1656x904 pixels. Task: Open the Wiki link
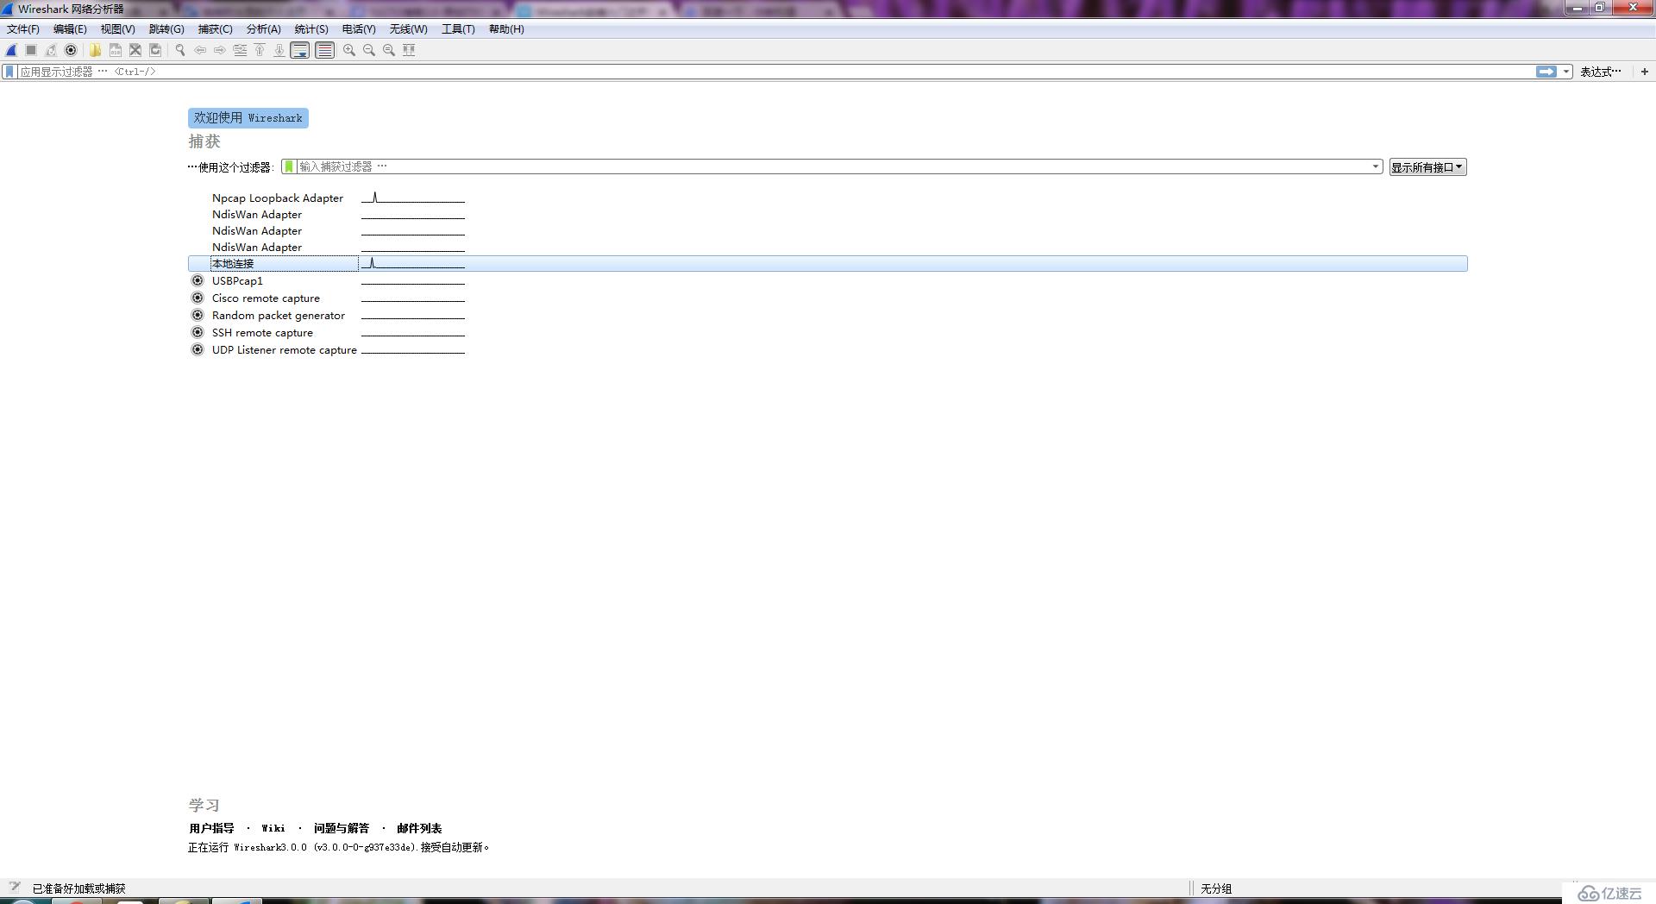(x=273, y=828)
